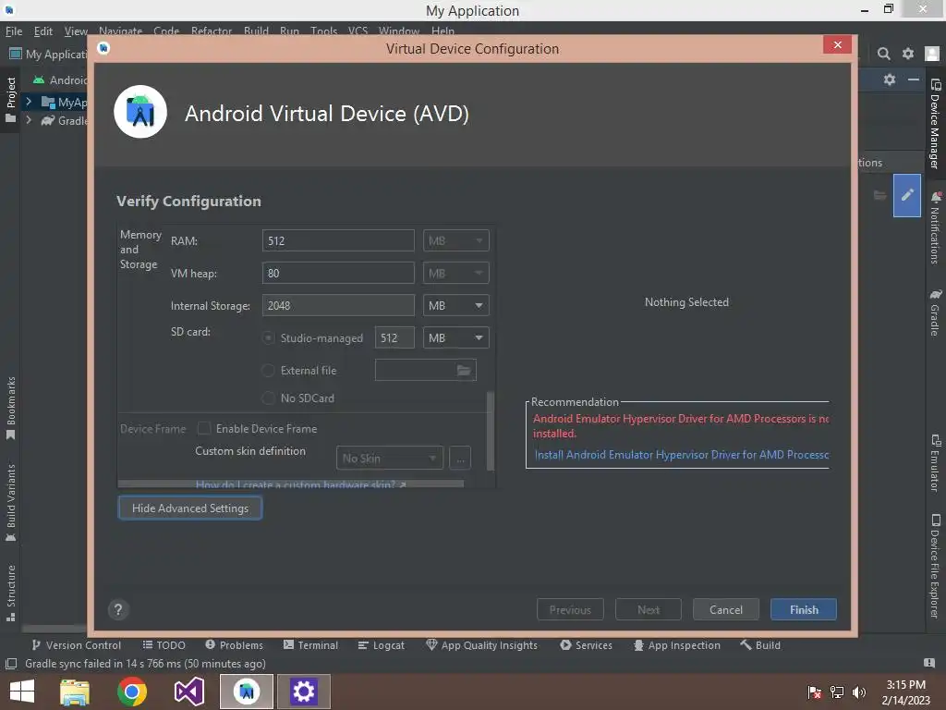Cancel the Virtual Device Configuration
The image size is (946, 710).
tap(726, 610)
